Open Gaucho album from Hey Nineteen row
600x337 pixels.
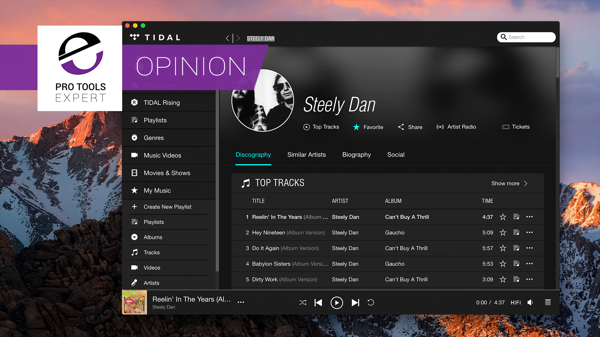(395, 232)
